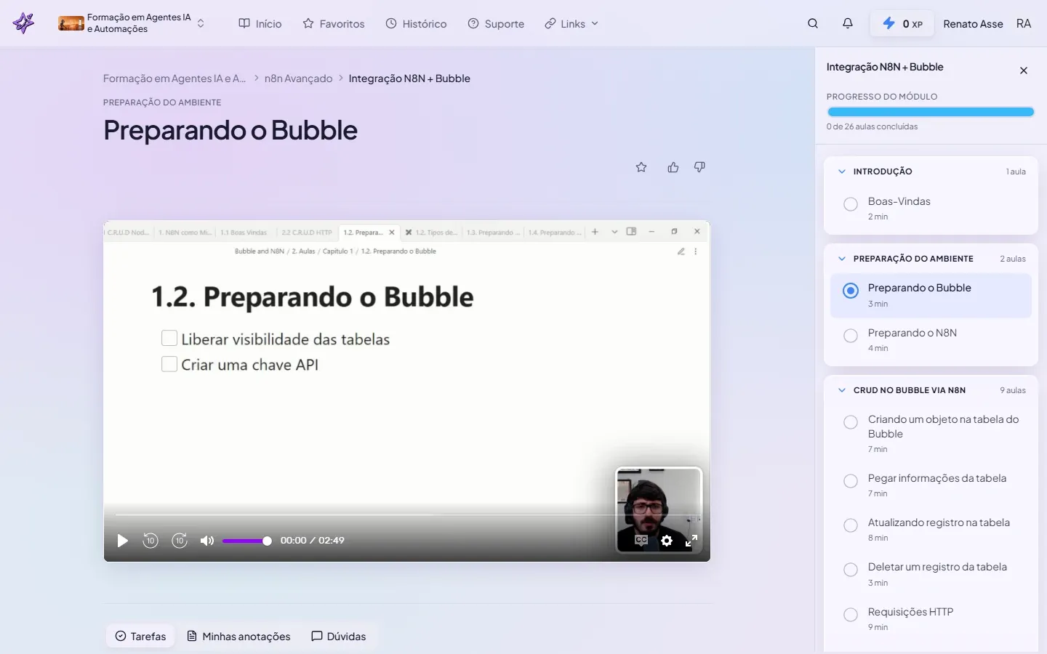
Task: Collapse CRUD NO BUBBLE VIA N8N section
Action: coord(842,390)
